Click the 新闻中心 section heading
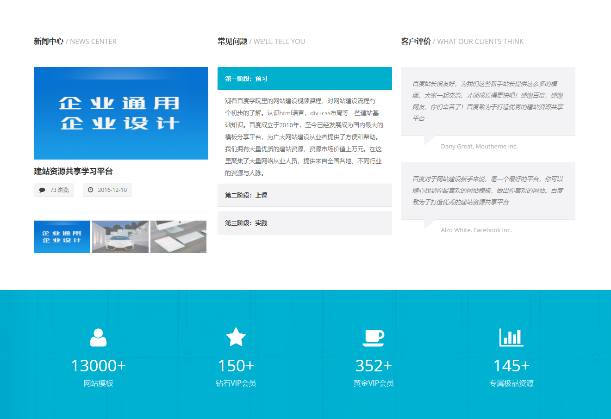Image resolution: width=611 pixels, height=419 pixels. click(x=49, y=42)
